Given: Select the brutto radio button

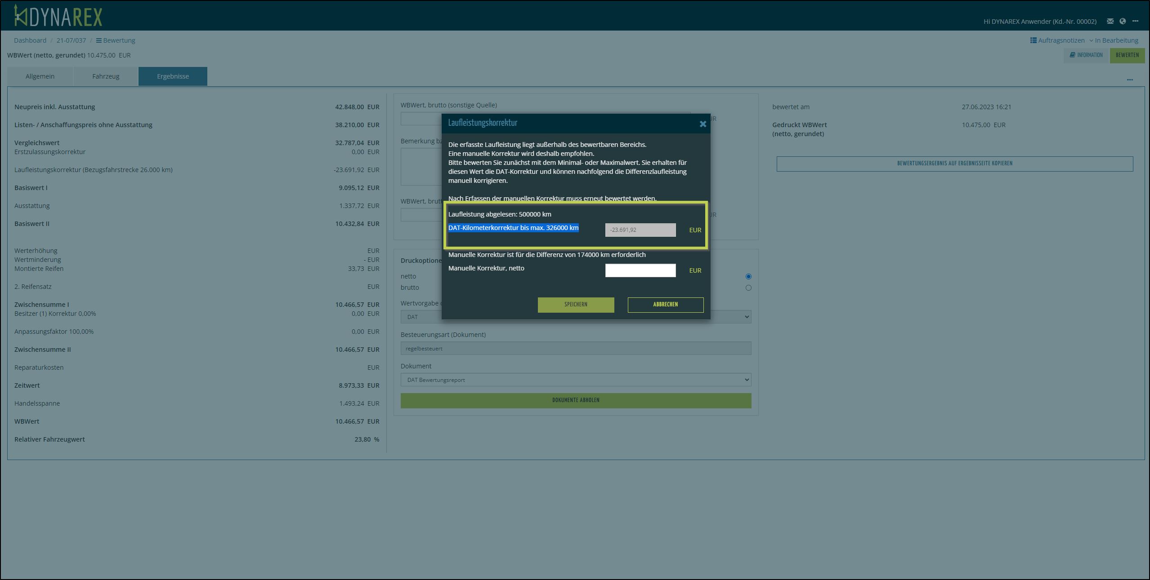Looking at the screenshot, I should coord(748,288).
